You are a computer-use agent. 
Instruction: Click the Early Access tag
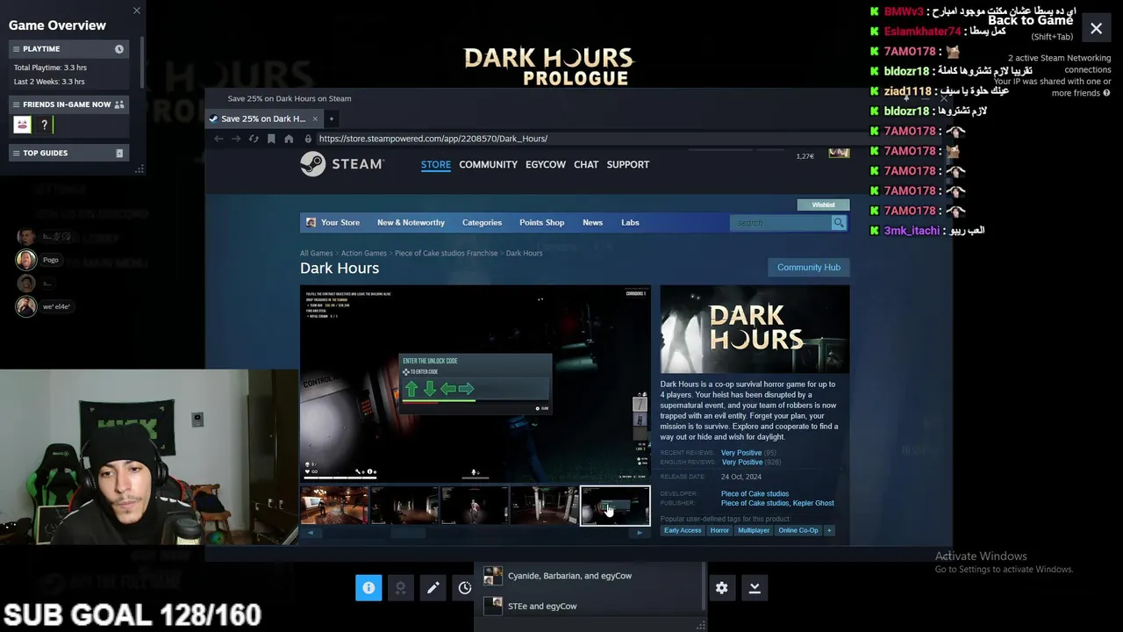683,530
